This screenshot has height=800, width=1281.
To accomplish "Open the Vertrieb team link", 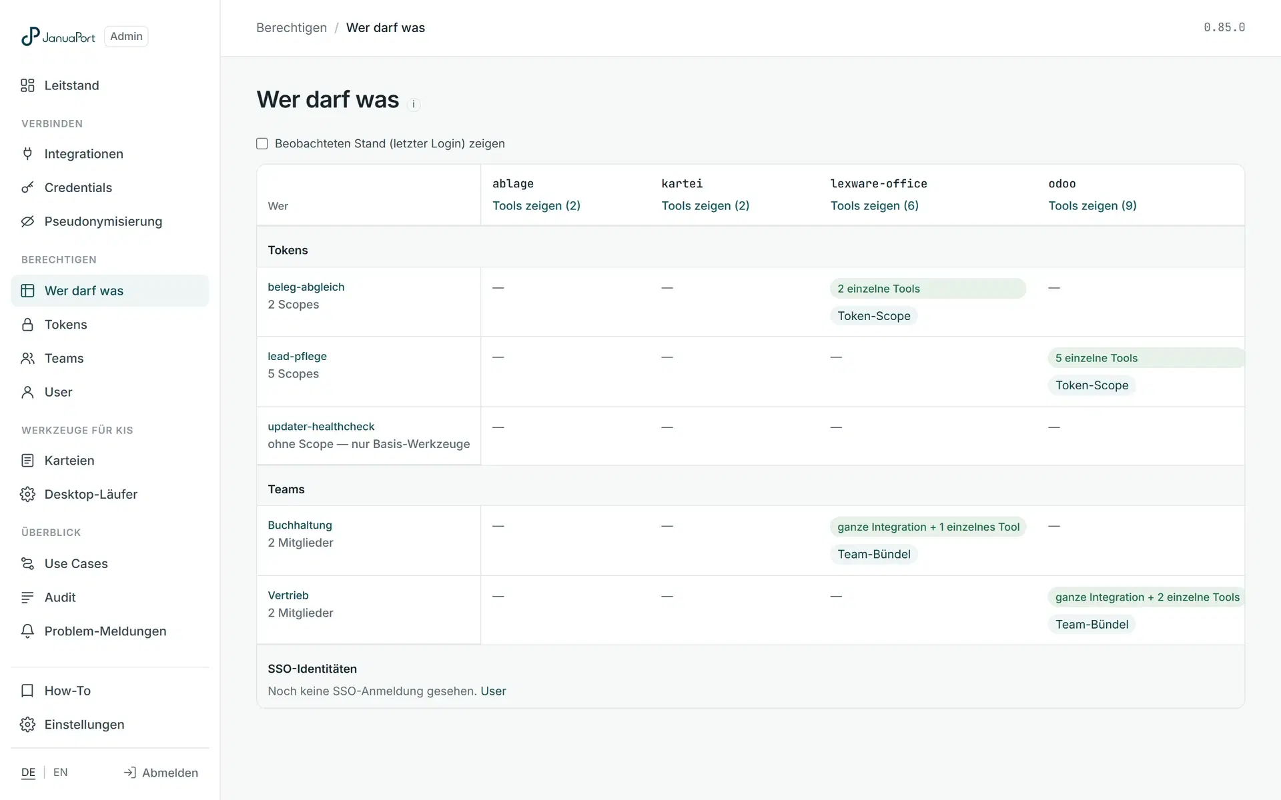I will coord(288,595).
